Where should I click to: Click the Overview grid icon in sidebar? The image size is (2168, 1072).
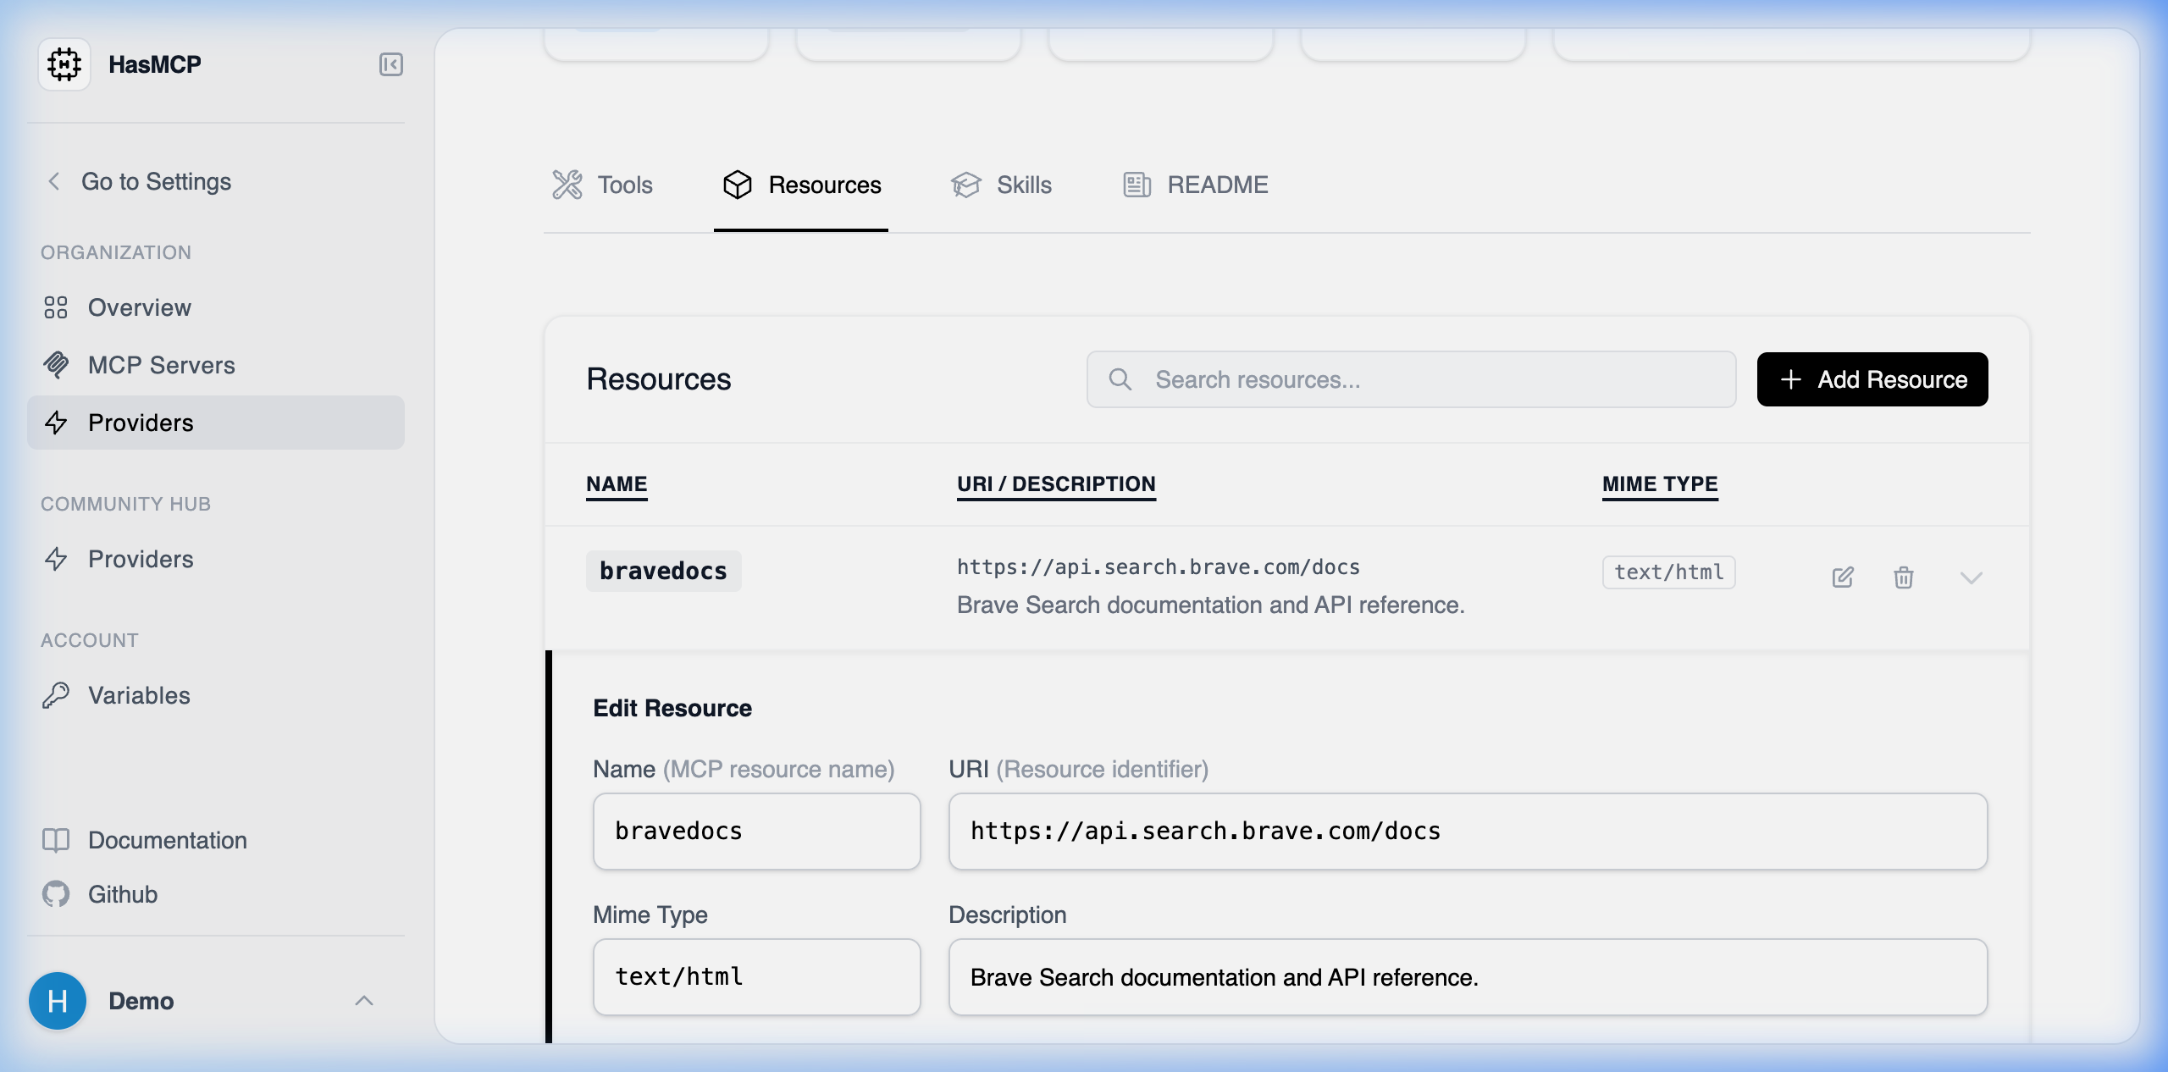[56, 307]
